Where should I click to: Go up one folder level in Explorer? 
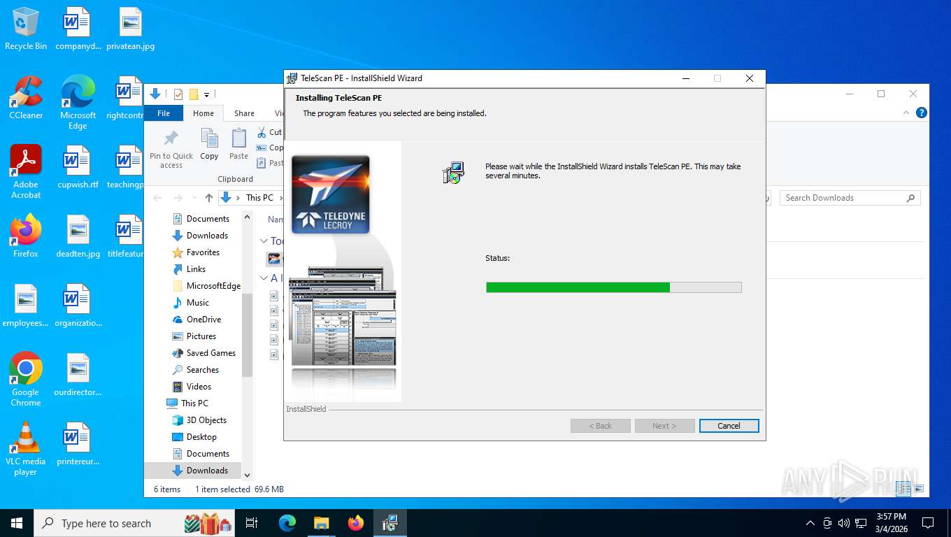[208, 198]
